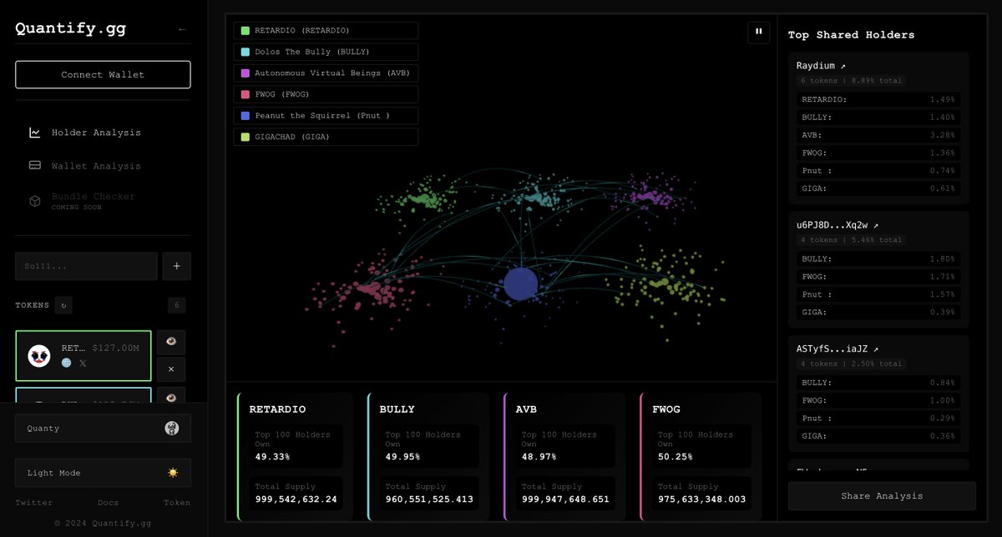
Task: Select the BULLY stats card
Action: [x=428, y=457]
